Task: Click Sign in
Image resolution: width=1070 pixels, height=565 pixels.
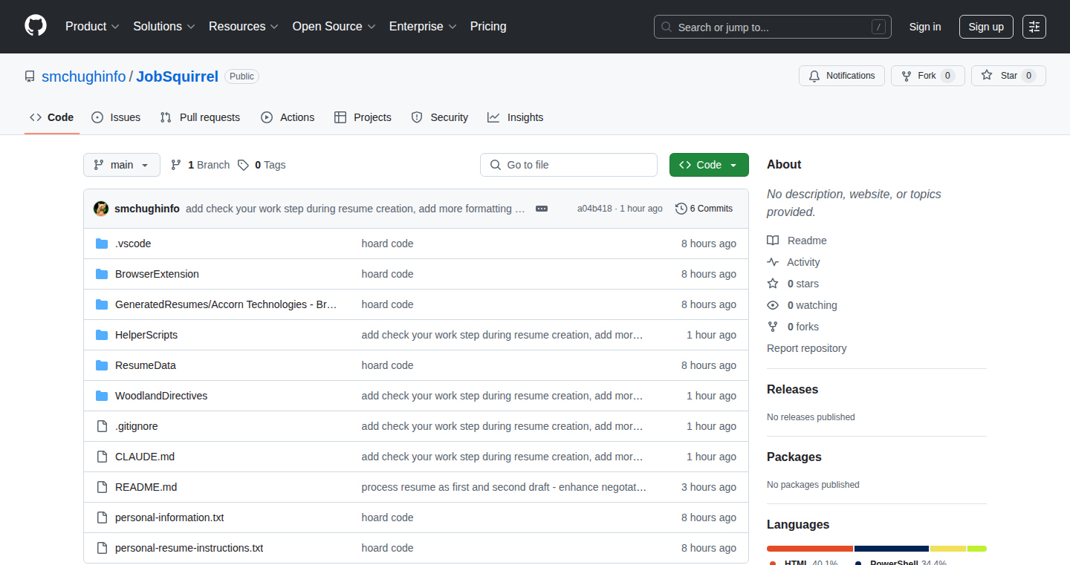Action: 925,27
